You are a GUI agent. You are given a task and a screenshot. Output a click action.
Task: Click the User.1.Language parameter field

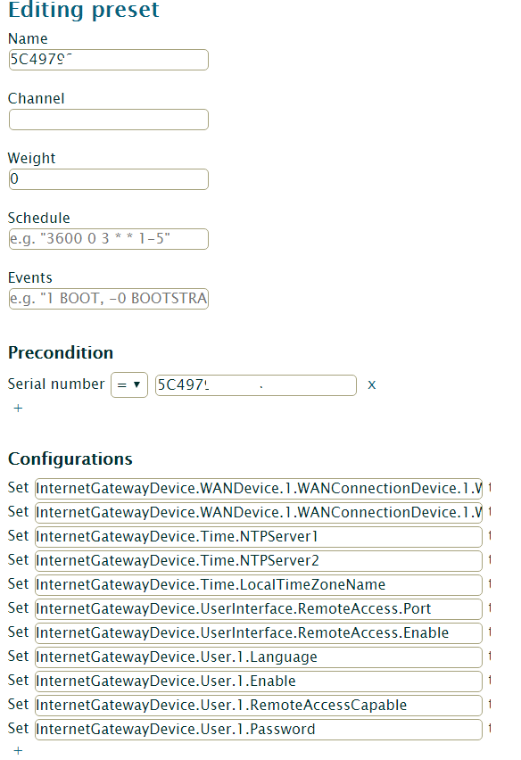259,657
